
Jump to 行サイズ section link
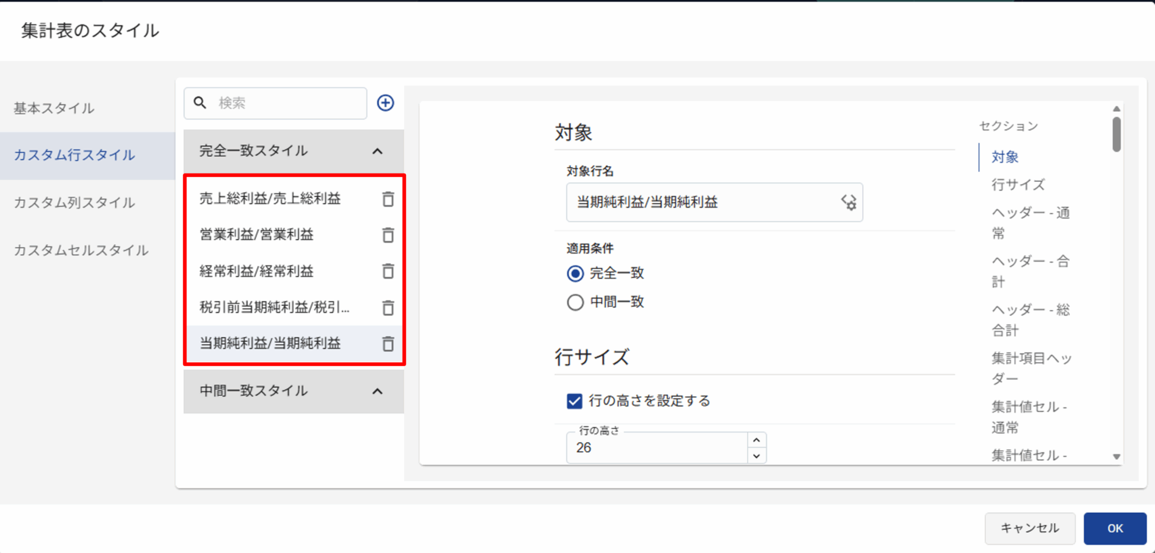1018,185
